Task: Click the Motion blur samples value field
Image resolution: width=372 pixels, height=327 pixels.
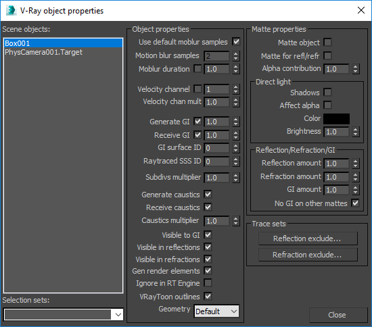Action: coord(216,56)
